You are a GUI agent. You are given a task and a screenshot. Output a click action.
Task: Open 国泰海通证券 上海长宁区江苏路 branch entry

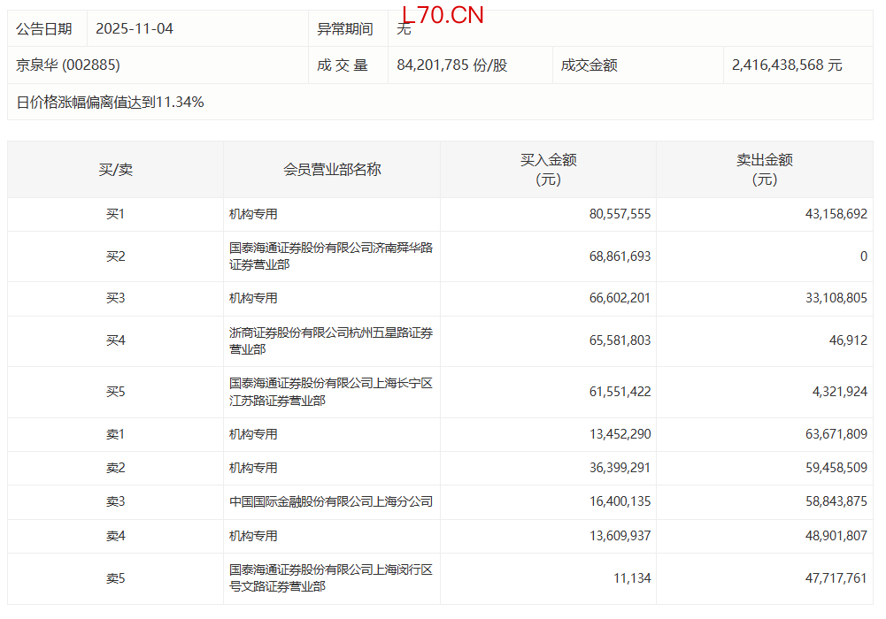[330, 392]
